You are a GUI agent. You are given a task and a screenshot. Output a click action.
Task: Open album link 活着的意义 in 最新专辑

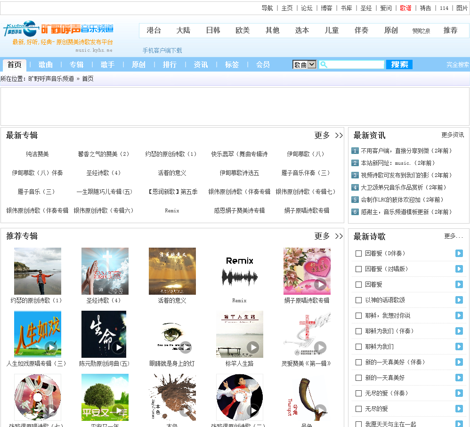(x=172, y=173)
